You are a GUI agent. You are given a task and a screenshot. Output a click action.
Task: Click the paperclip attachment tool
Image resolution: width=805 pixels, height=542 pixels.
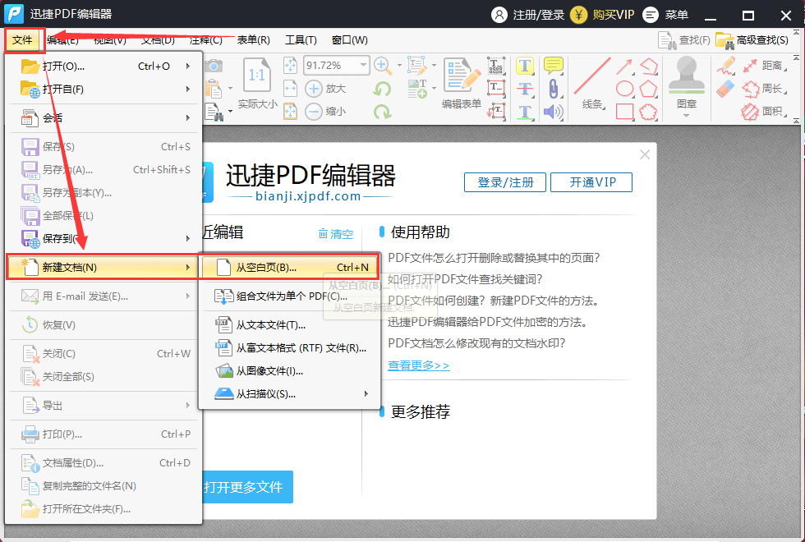click(554, 89)
